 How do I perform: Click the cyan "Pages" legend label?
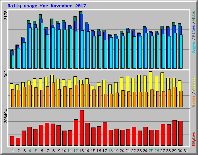194,47
